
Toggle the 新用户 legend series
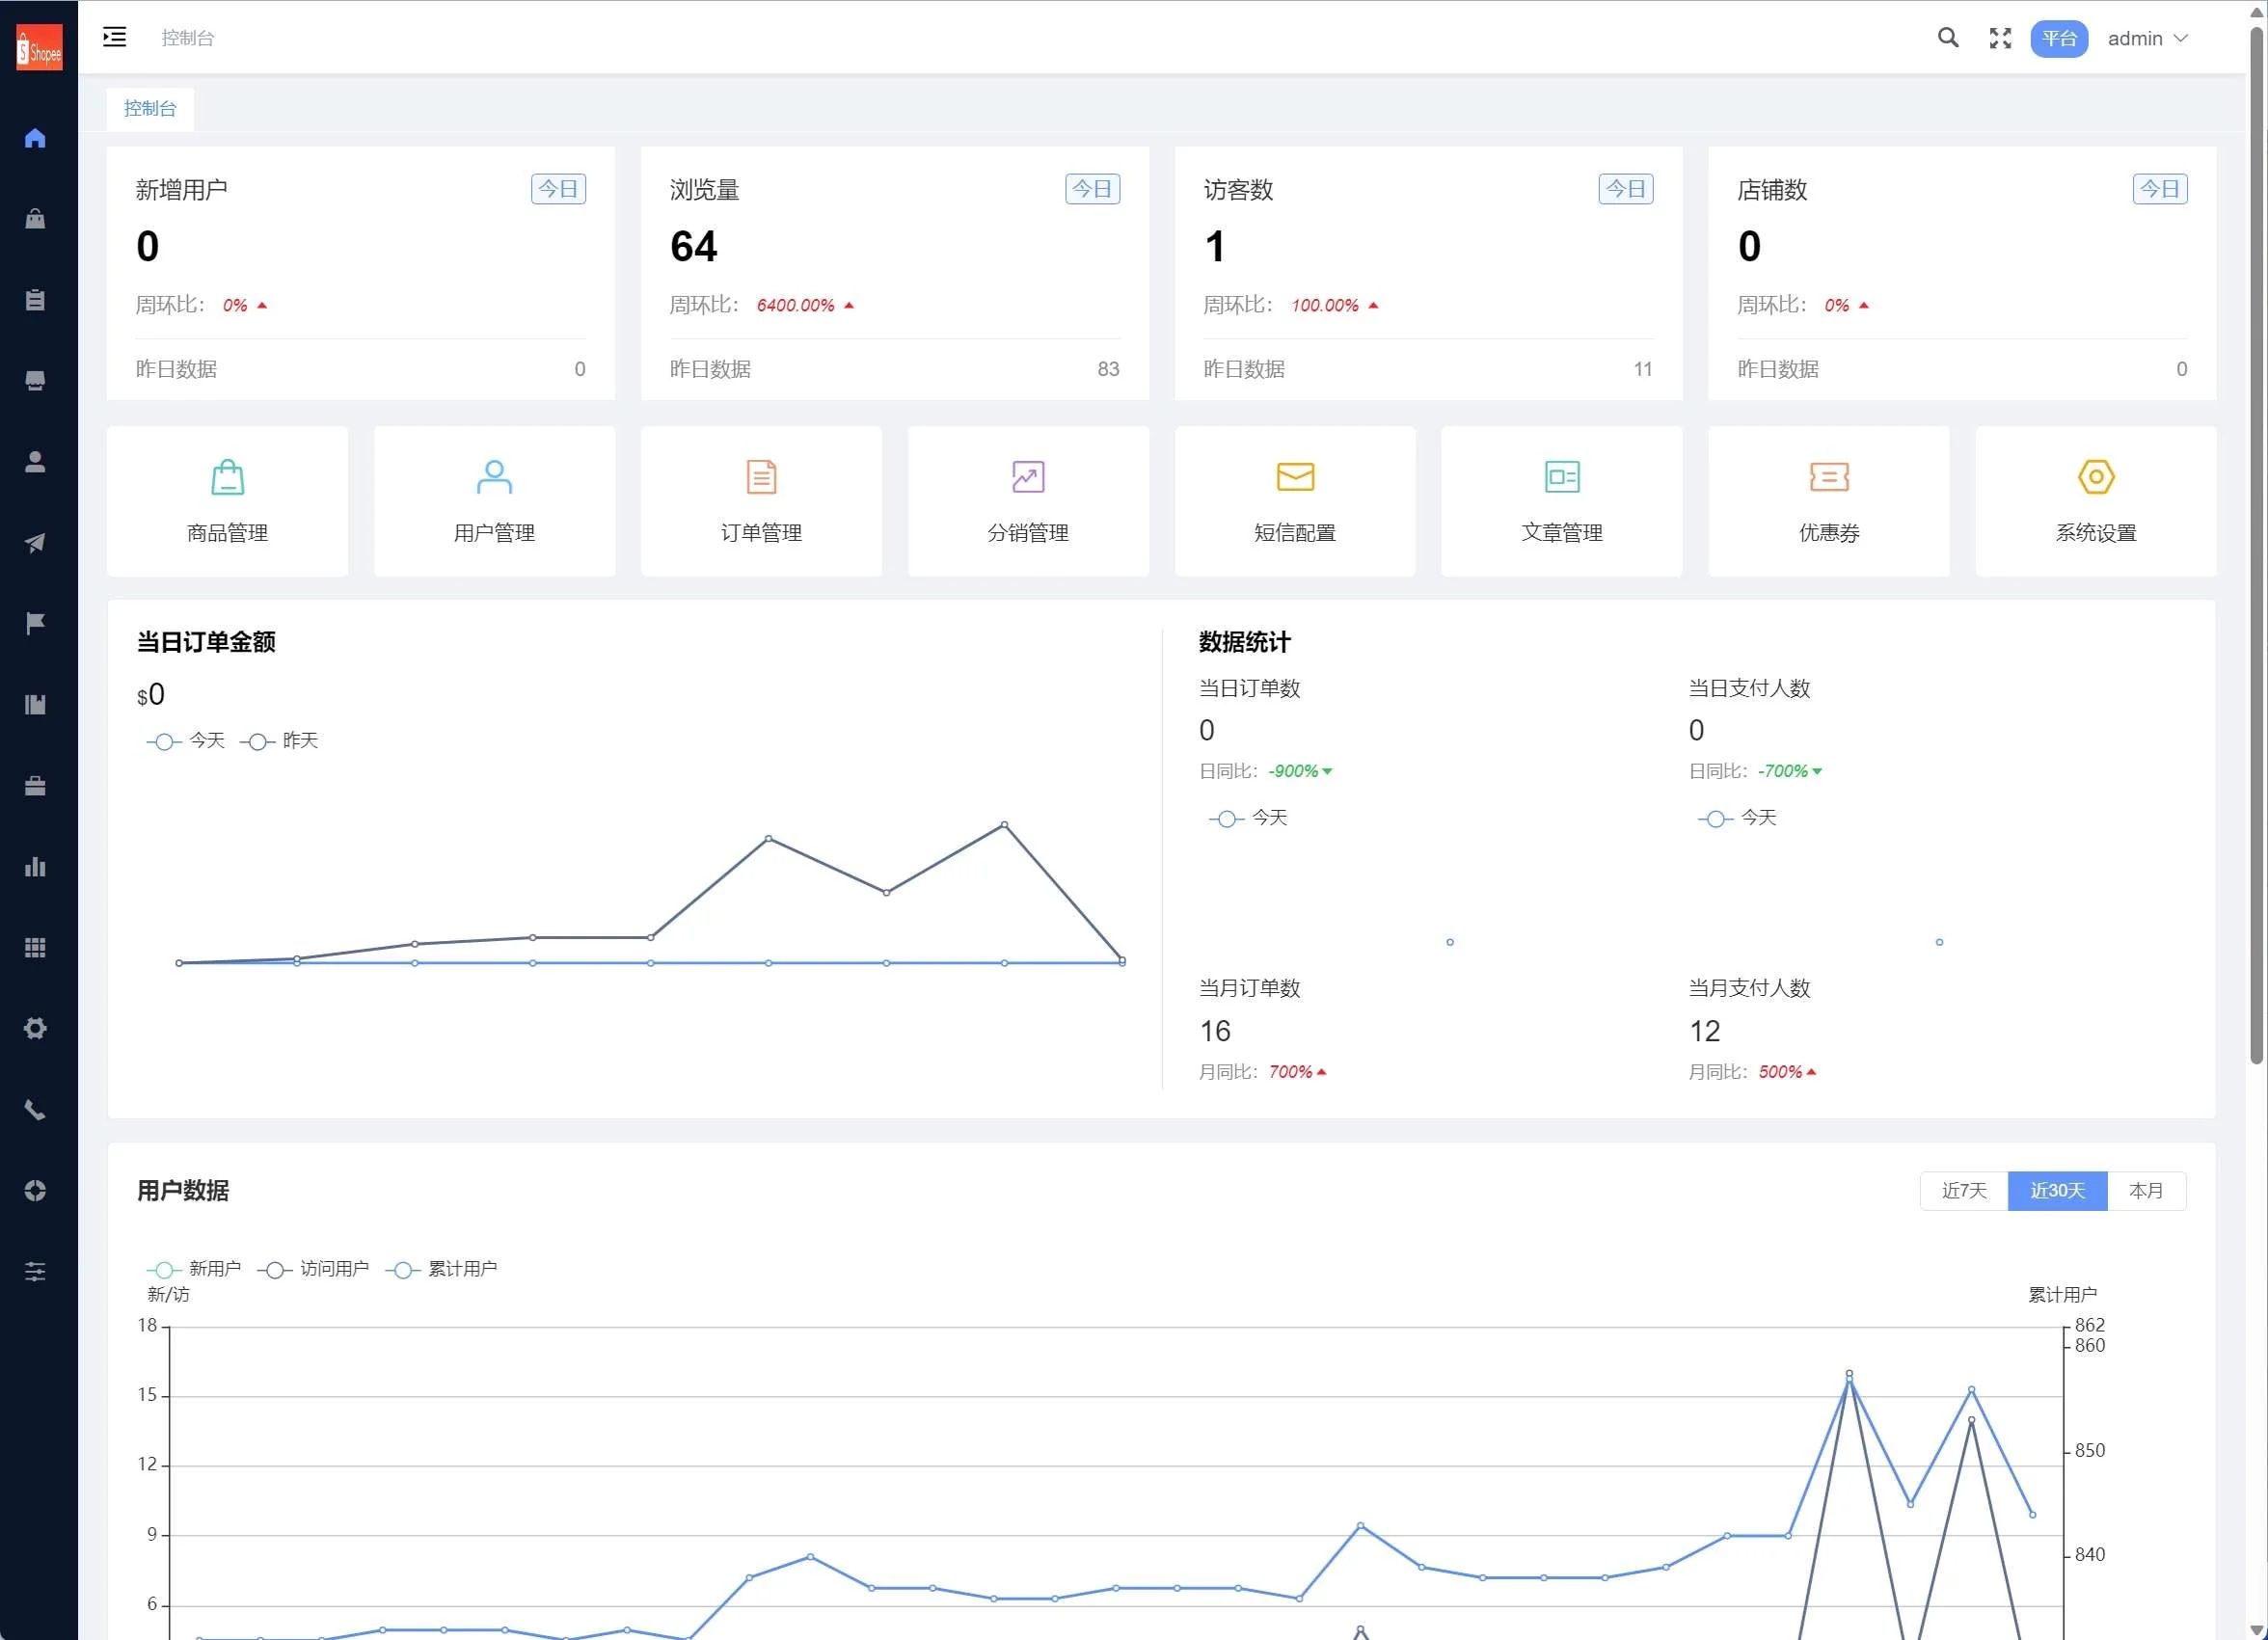pos(195,1269)
